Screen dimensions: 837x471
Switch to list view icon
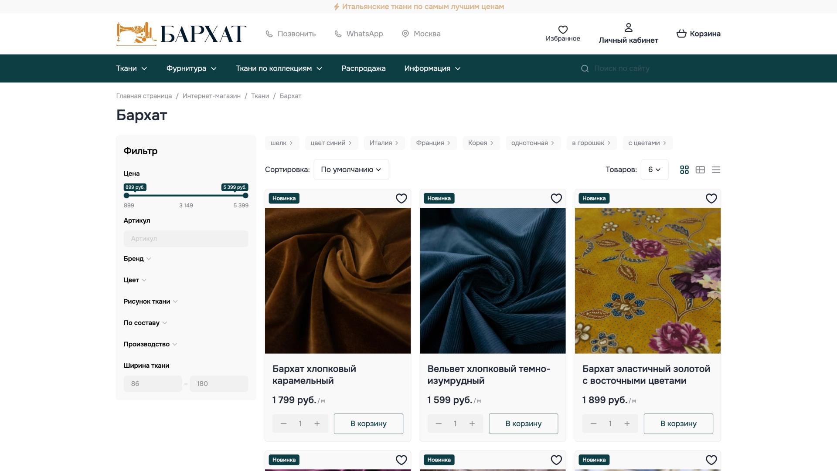pyautogui.click(x=716, y=170)
